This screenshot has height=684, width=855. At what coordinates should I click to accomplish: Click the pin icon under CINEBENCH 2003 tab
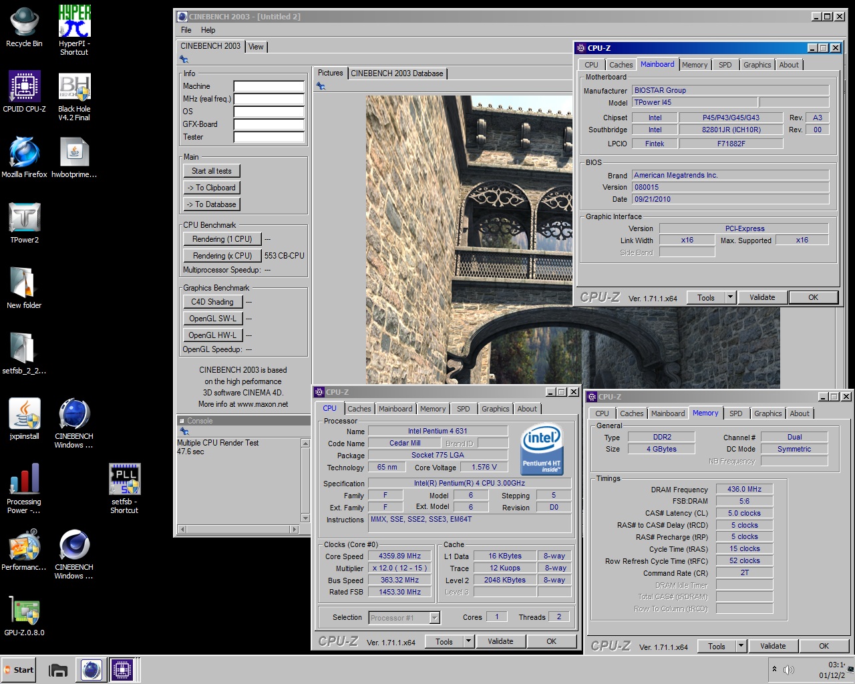[184, 60]
